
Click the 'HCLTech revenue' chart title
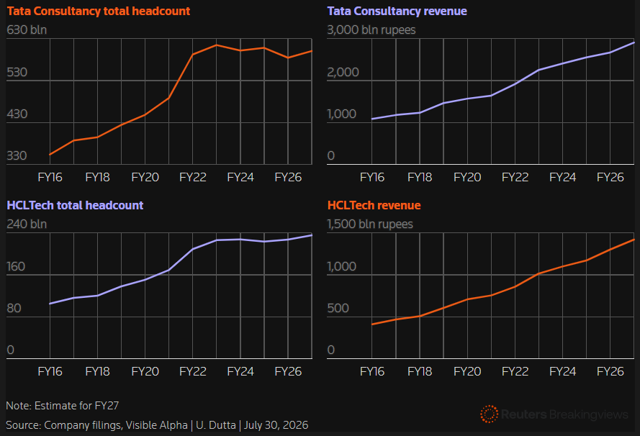coord(374,205)
